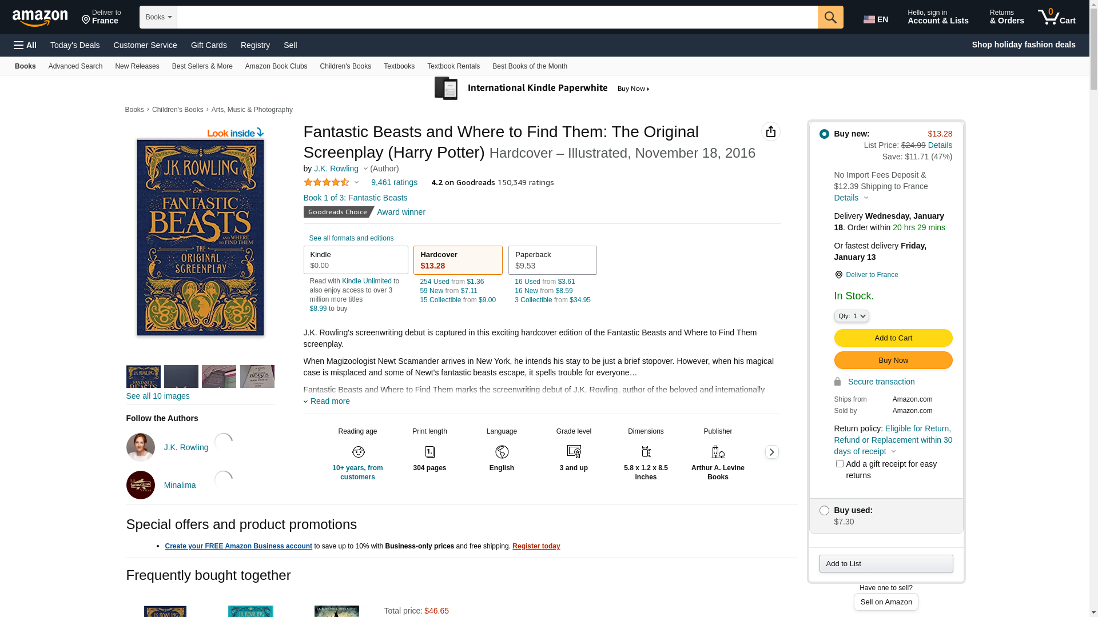This screenshot has width=1098, height=617.
Task: Open the Books search category dropdown
Action: [158, 17]
